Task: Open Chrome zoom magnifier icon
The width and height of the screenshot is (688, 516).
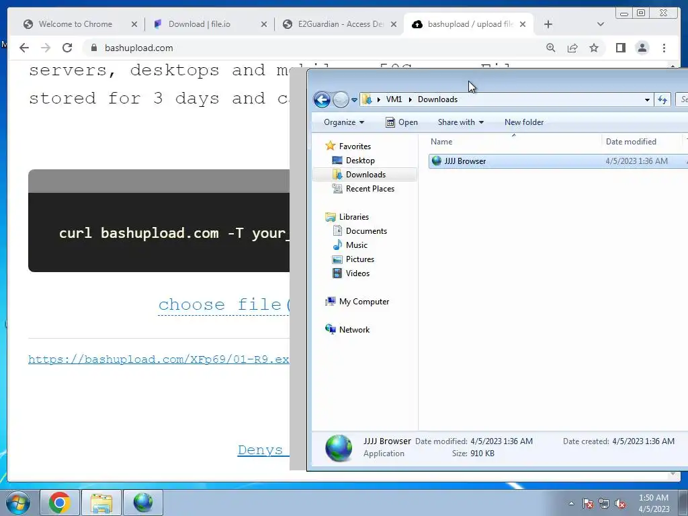Action: point(551,48)
